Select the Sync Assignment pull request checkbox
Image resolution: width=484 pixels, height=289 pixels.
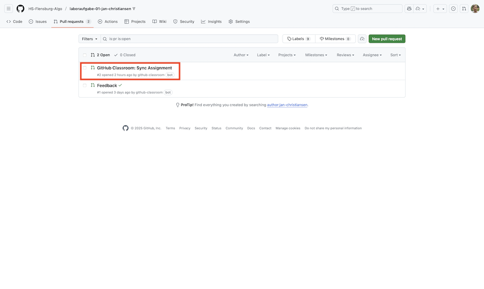pos(85,68)
